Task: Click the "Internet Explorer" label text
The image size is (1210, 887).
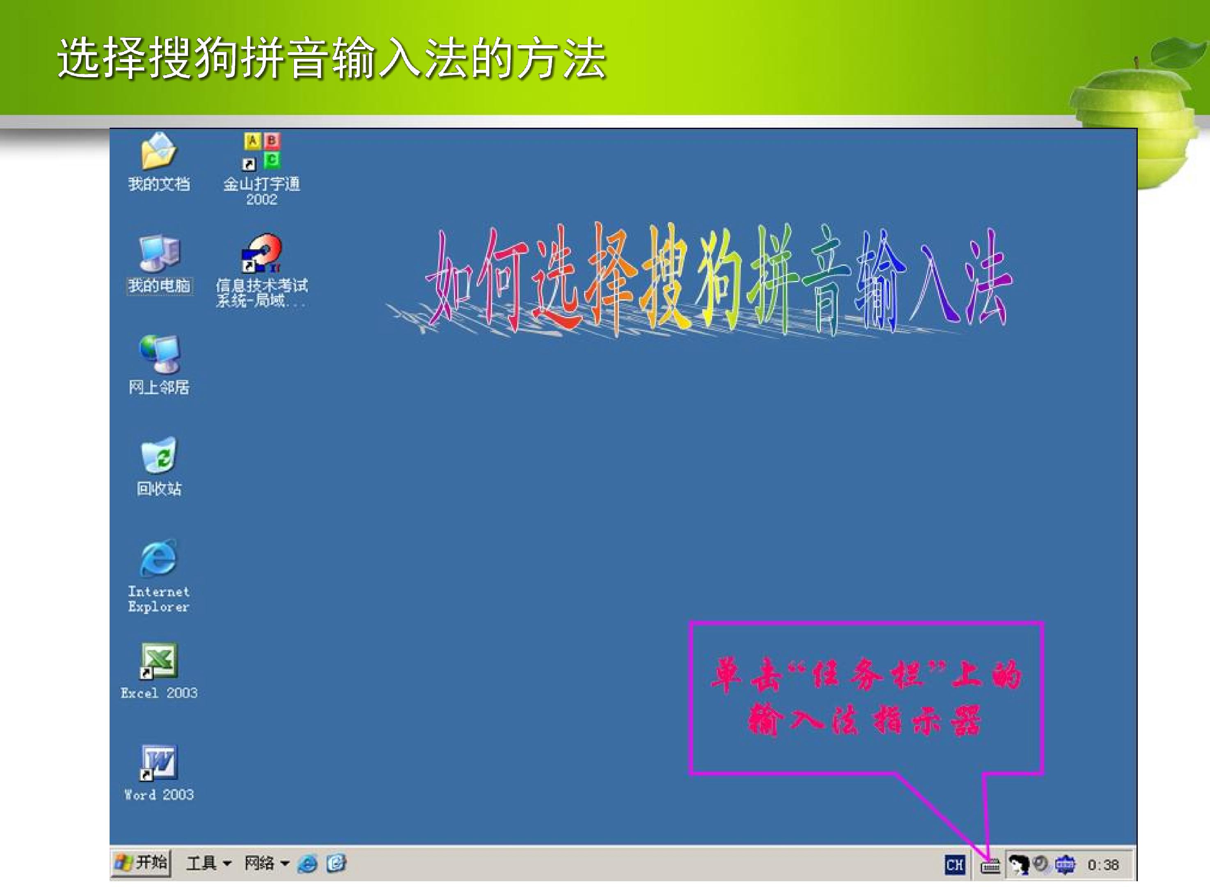Action: tap(159, 599)
